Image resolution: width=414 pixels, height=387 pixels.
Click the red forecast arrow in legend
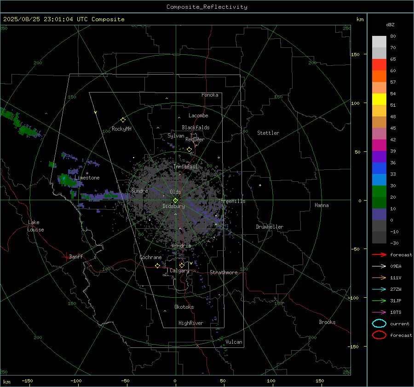[x=379, y=254]
